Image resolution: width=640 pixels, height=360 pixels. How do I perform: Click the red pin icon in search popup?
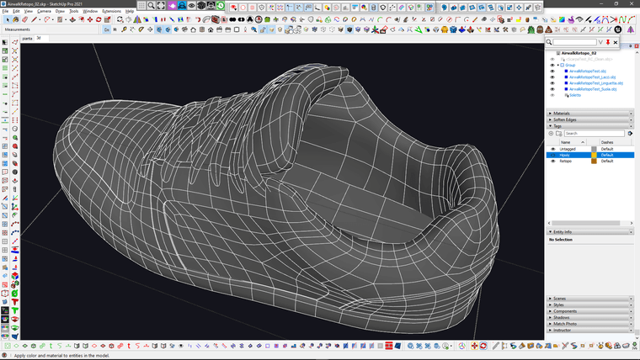coord(608,42)
